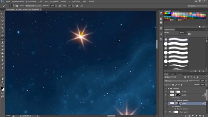Select the Move tool
Screen dimensions: 208x117
[x=2, y=14]
